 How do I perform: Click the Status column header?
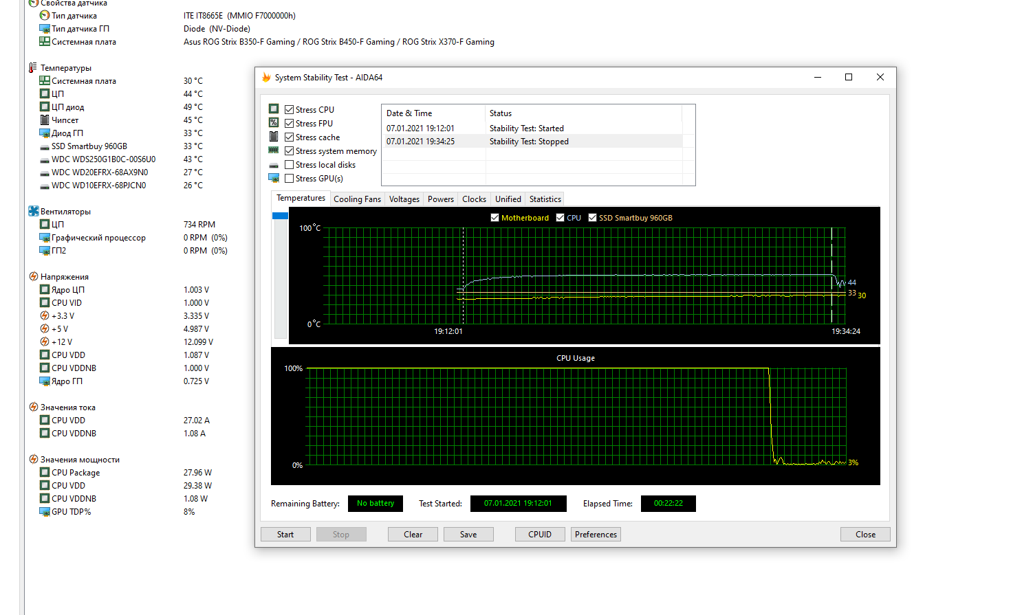click(584, 113)
